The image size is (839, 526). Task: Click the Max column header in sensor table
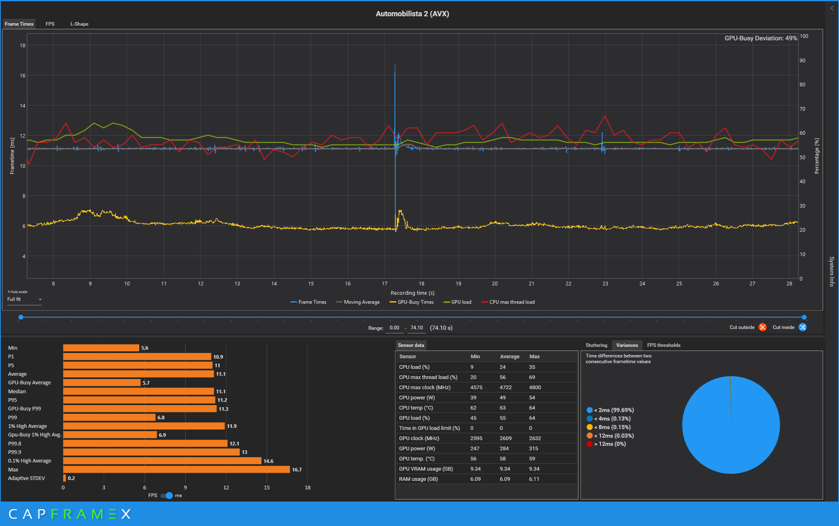[534, 357]
